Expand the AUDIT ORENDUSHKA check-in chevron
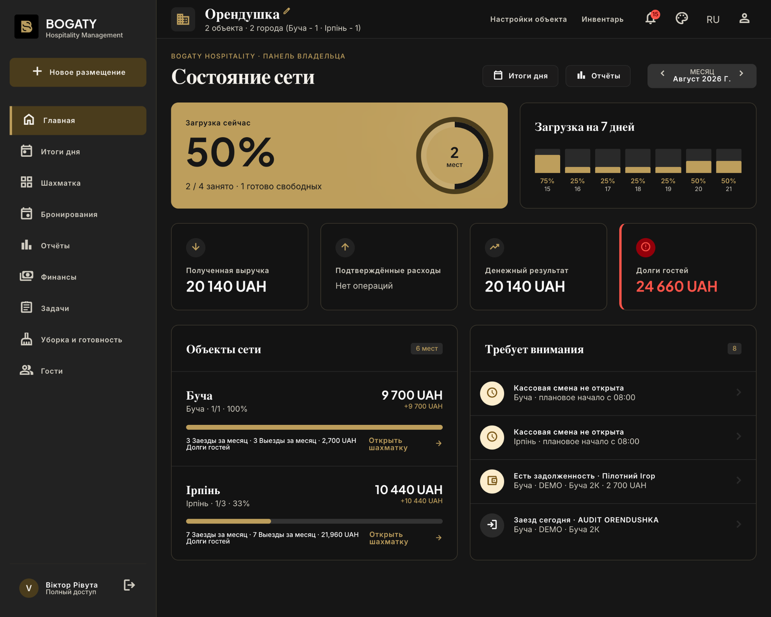771x617 pixels. pos(739,524)
